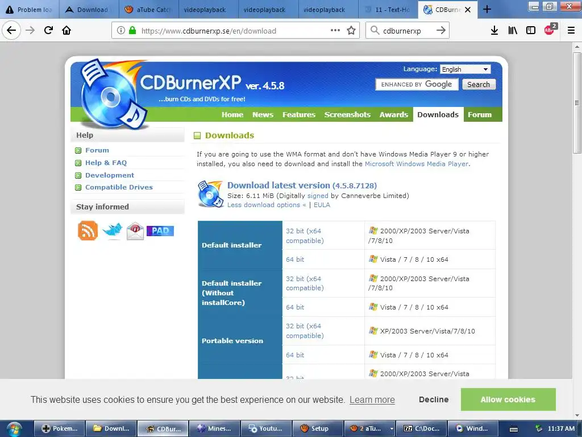Switch to Pokem... taskbar window
Viewport: 582px width, 437px height.
tap(60, 429)
